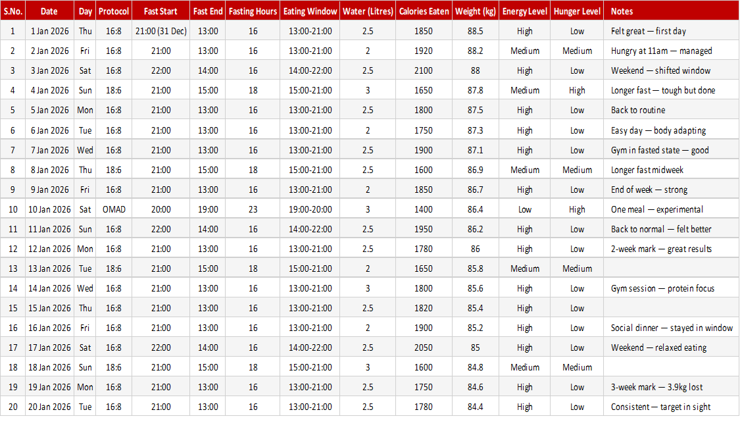Click the Water (Litres) column header
The width and height of the screenshot is (740, 435).
click(x=368, y=11)
